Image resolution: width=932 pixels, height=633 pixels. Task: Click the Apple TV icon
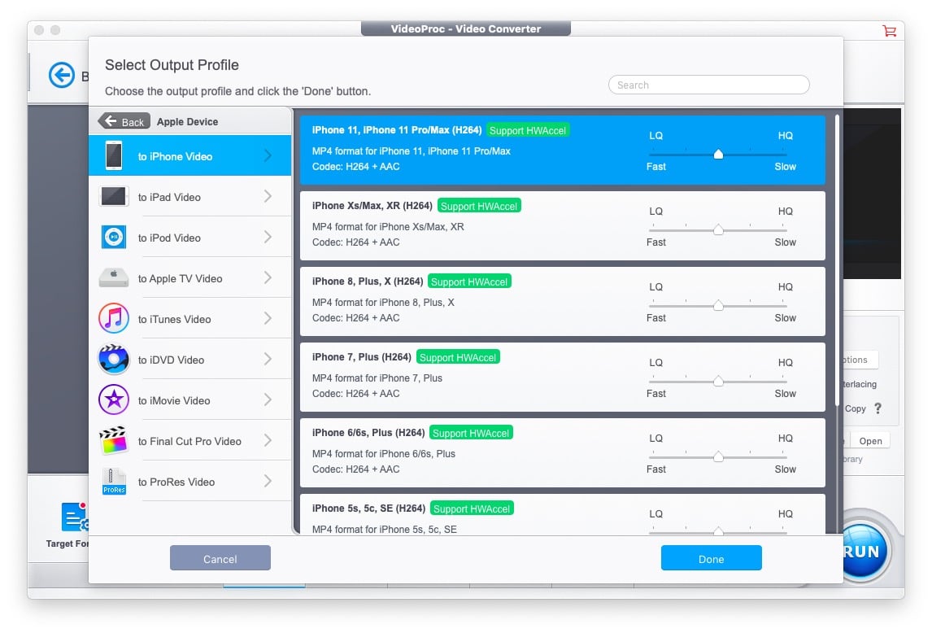point(114,277)
